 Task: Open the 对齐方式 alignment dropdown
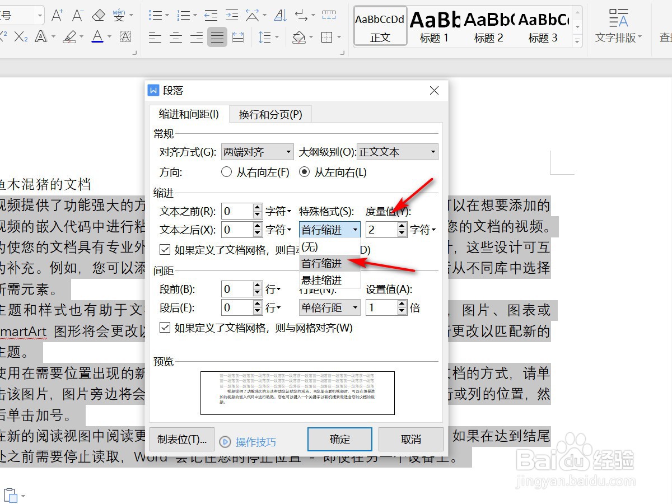[257, 152]
